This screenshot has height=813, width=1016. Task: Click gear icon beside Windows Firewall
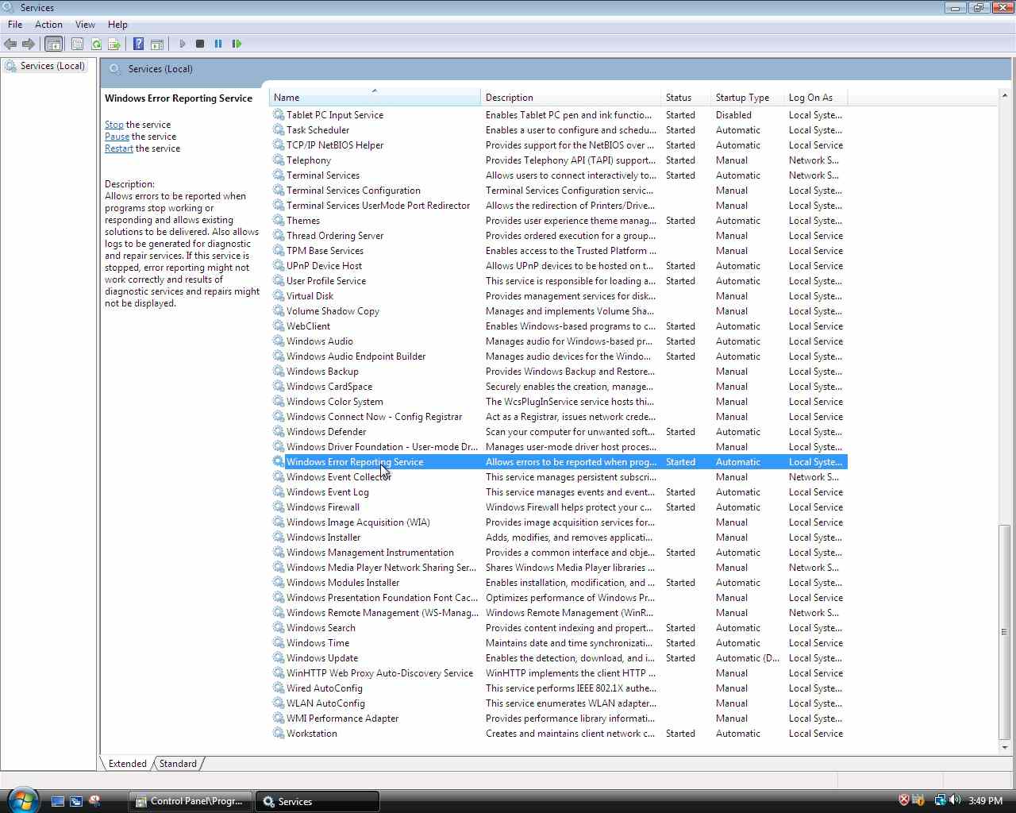[279, 507]
